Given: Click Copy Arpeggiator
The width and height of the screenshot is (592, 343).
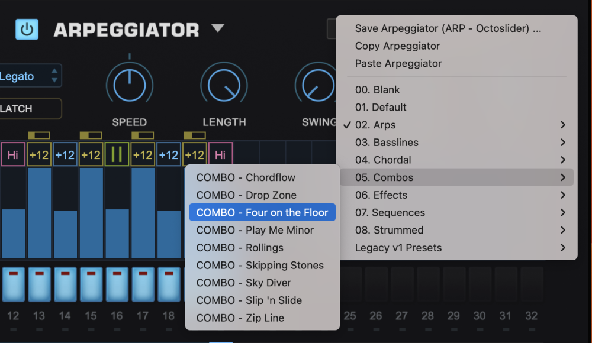Looking at the screenshot, I should point(397,46).
